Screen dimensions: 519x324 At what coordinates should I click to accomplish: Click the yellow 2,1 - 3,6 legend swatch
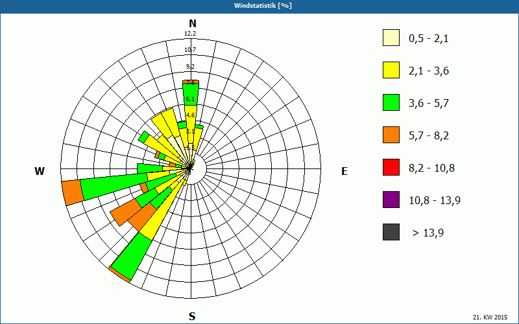(x=391, y=70)
